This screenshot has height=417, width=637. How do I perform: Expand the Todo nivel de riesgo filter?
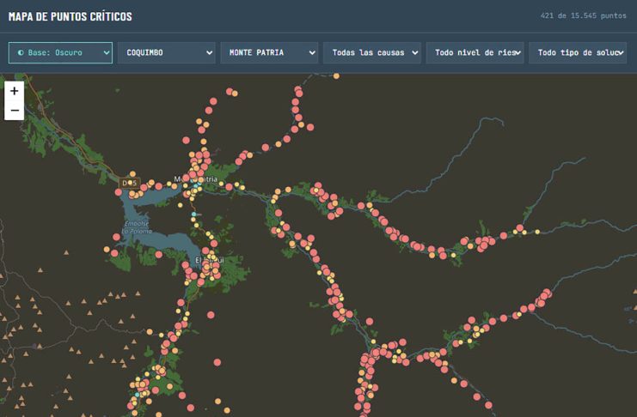point(475,52)
